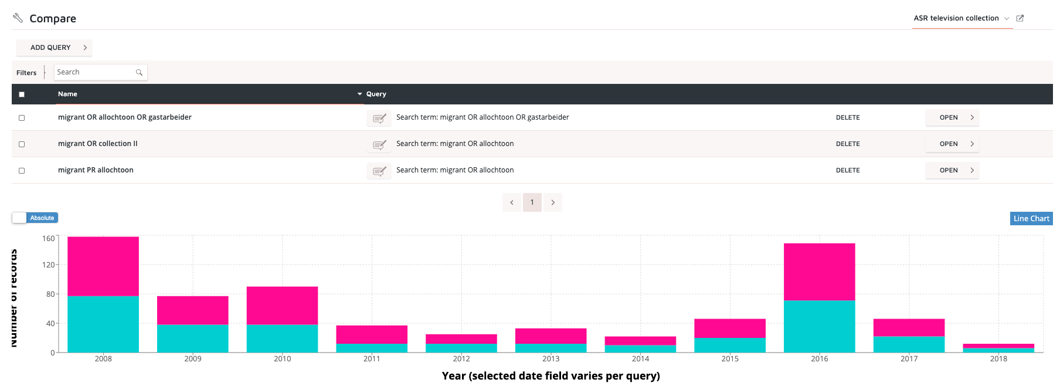
Task: Expand the ADD QUERY button
Action: tap(54, 48)
